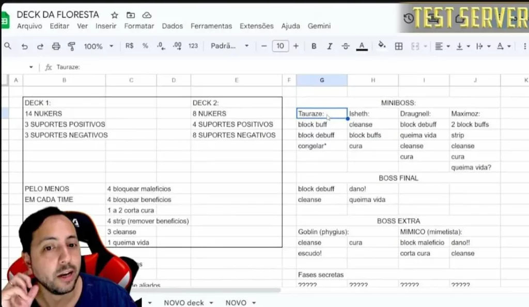Click the search magnifier in toolbar
Image resolution: width=529 pixels, height=307 pixels.
click(8, 46)
